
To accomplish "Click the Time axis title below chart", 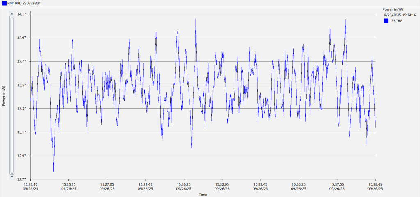I will 203,195.
